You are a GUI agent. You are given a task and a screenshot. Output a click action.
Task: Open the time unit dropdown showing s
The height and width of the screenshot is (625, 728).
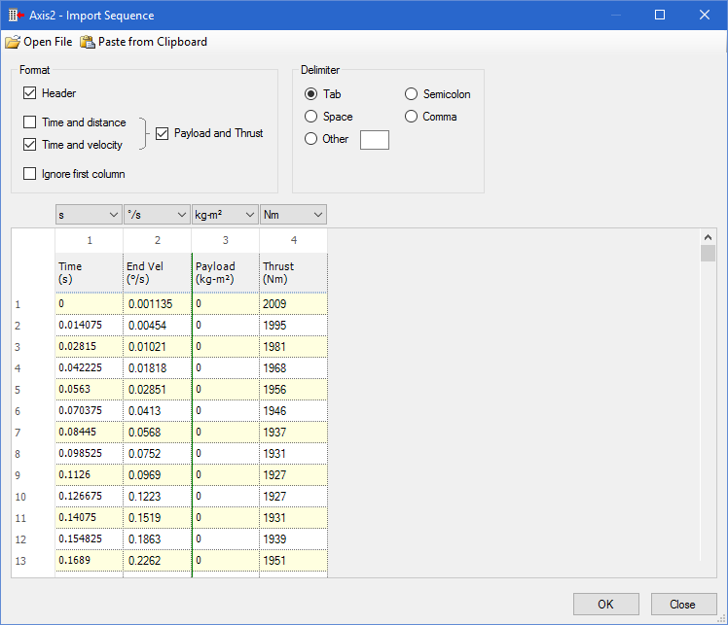point(89,214)
